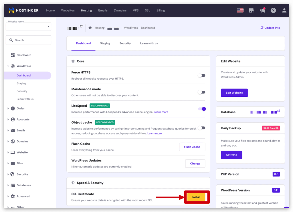Expand the Website section arrow

pyautogui.click(x=8, y=152)
